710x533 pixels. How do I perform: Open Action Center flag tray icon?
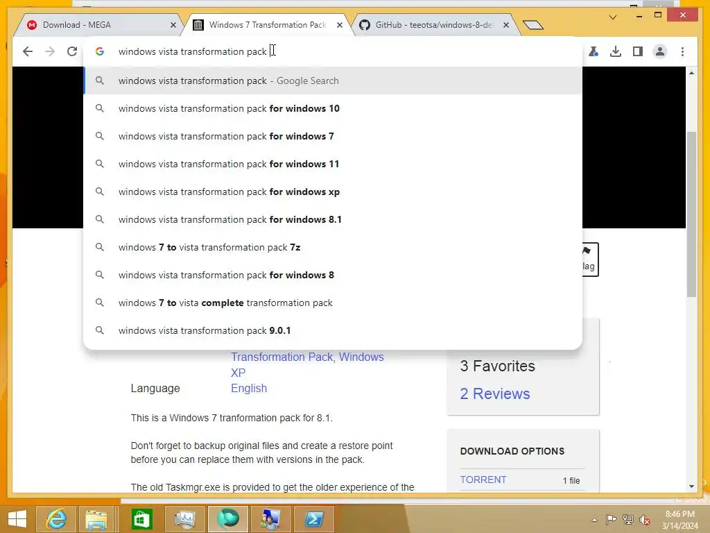tap(611, 520)
